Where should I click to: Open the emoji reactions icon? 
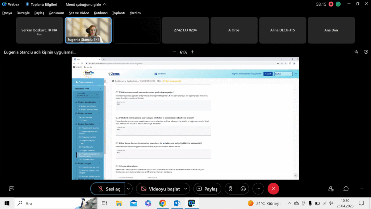pyautogui.click(x=243, y=189)
